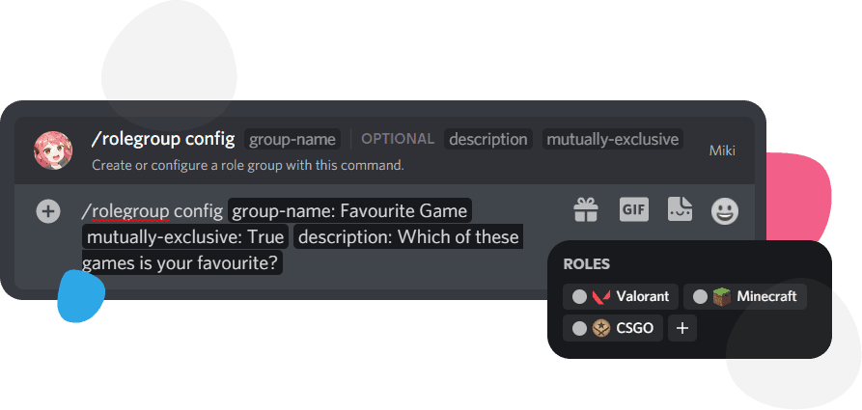The width and height of the screenshot is (862, 410).
Task: Click the group-name: Favourite Game field
Action: point(349,210)
